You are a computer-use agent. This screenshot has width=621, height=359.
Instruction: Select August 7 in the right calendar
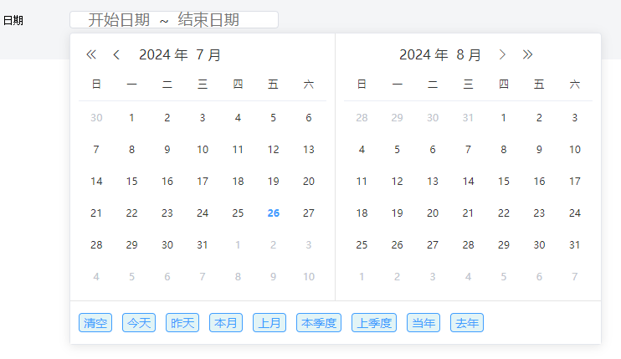point(468,149)
